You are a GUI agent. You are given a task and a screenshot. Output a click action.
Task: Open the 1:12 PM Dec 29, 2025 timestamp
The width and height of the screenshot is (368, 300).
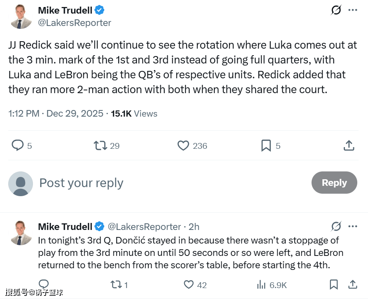click(56, 113)
